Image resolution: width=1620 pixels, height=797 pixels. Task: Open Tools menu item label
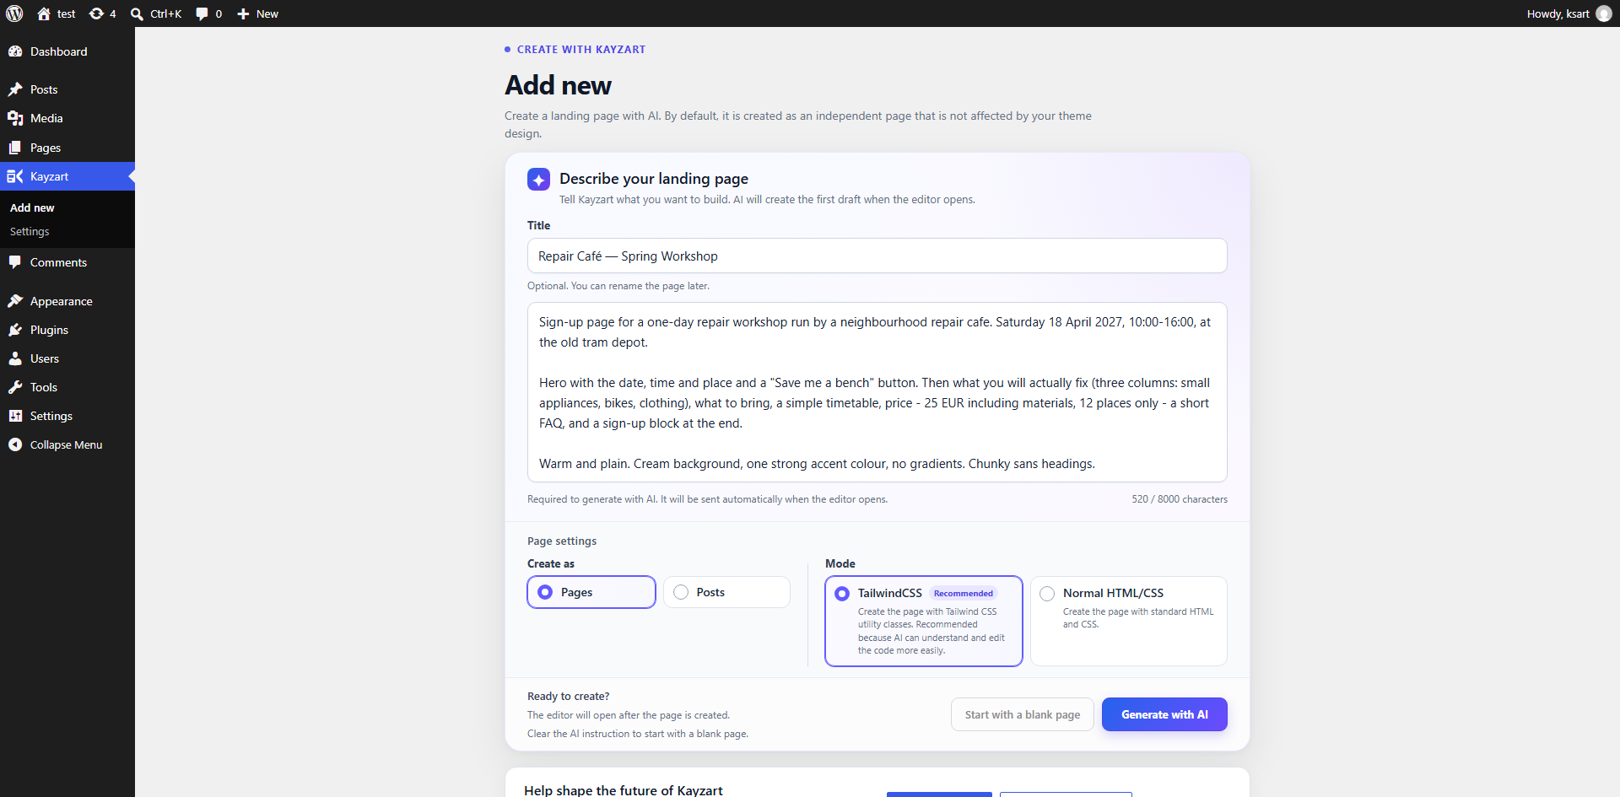click(44, 387)
